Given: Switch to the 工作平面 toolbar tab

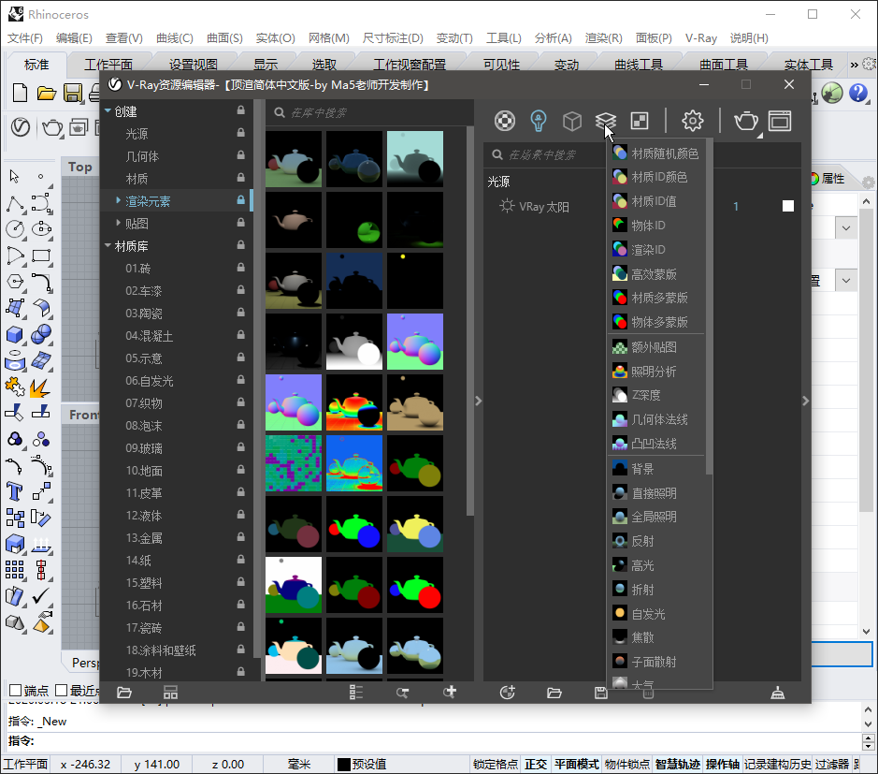Looking at the screenshot, I should pos(108,65).
